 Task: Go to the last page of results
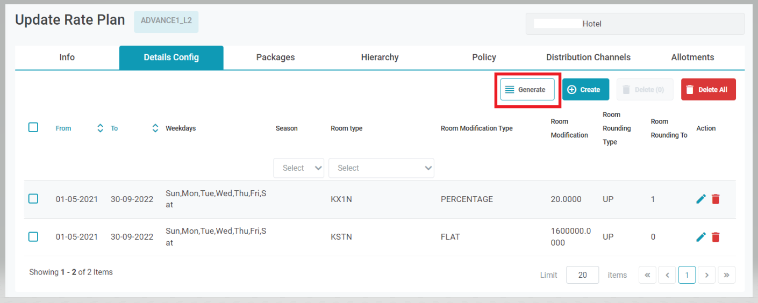(726, 275)
